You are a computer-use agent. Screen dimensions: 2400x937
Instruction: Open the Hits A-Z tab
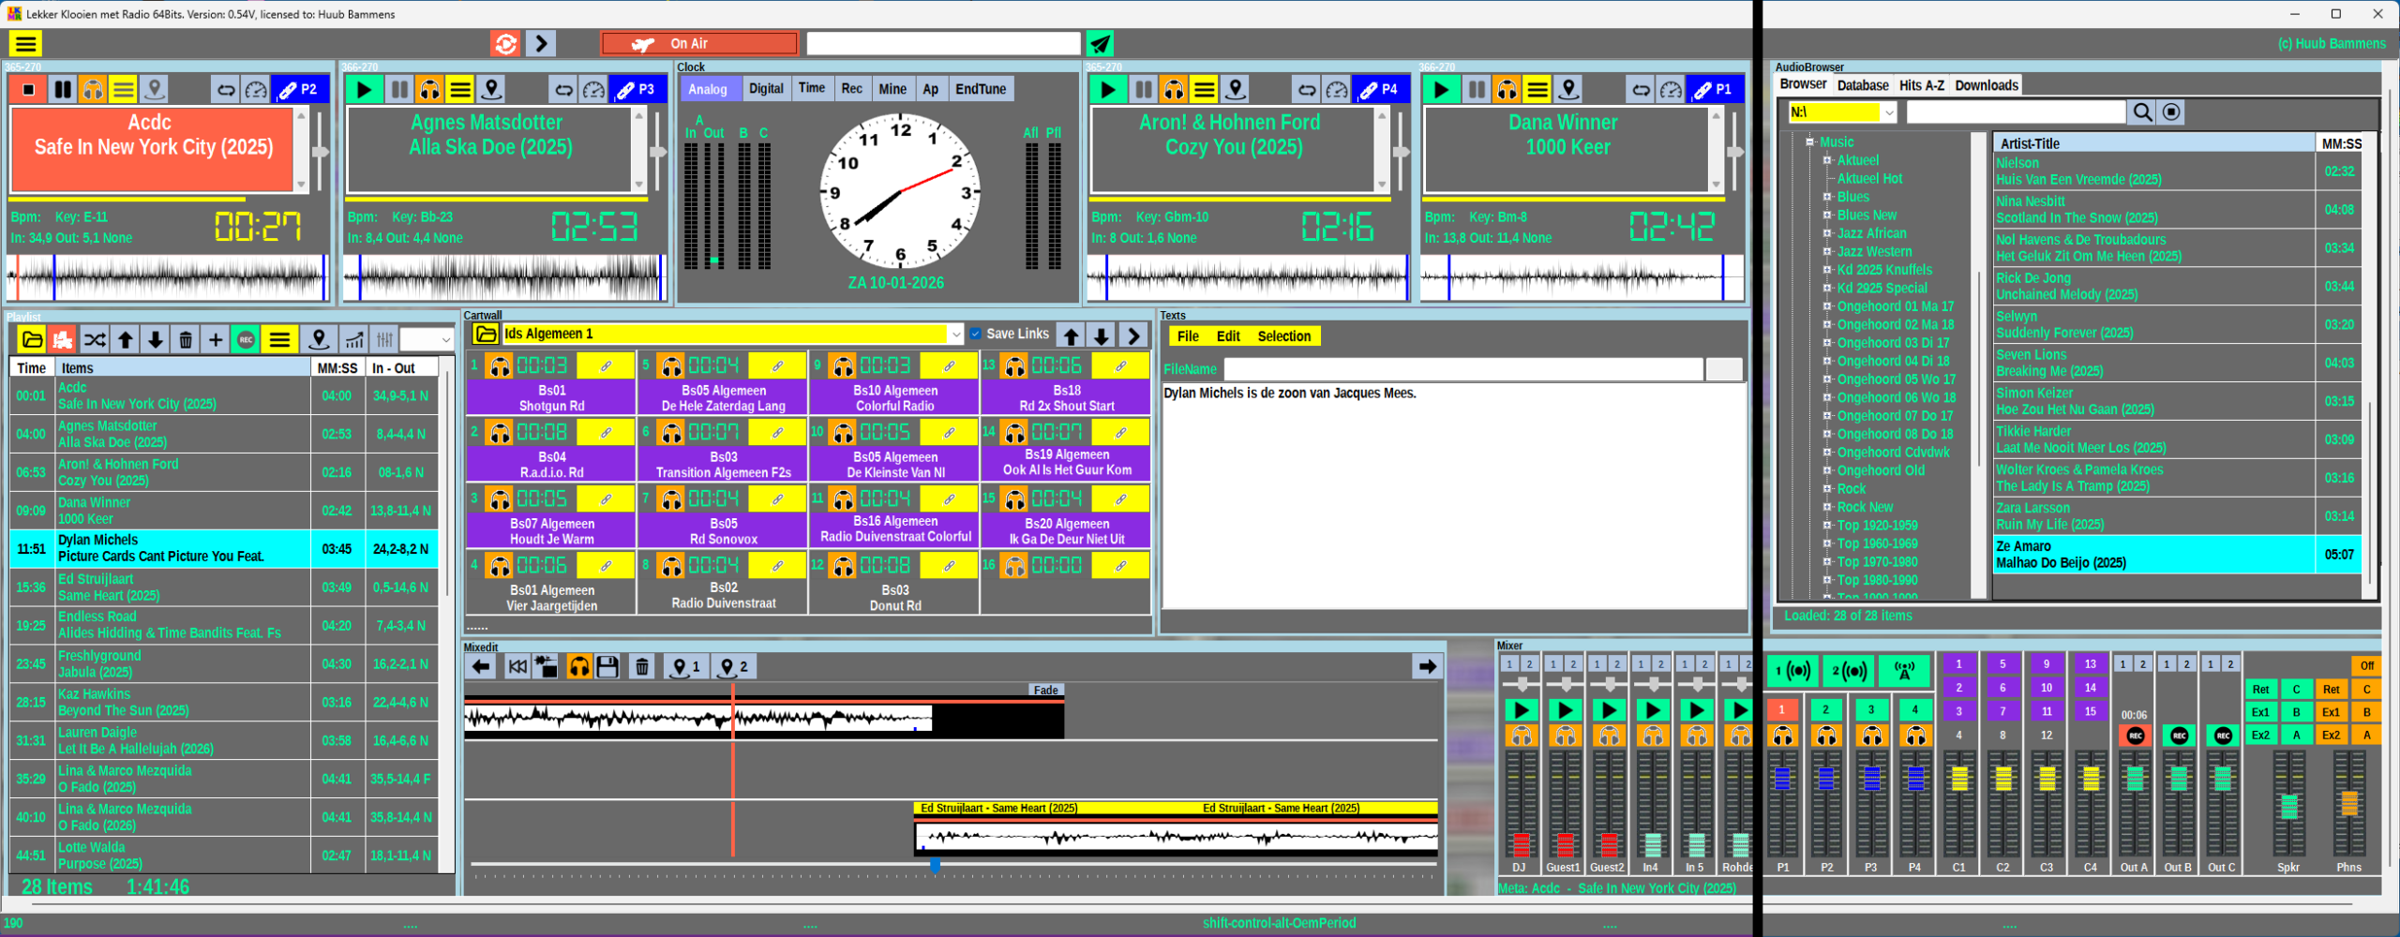(1921, 85)
